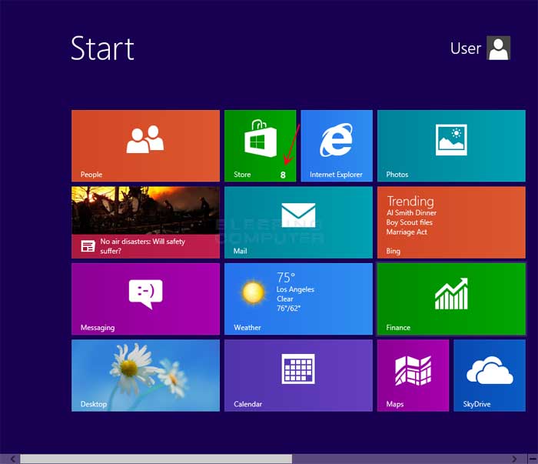
Task: Open the Maps tile
Action: point(413,376)
